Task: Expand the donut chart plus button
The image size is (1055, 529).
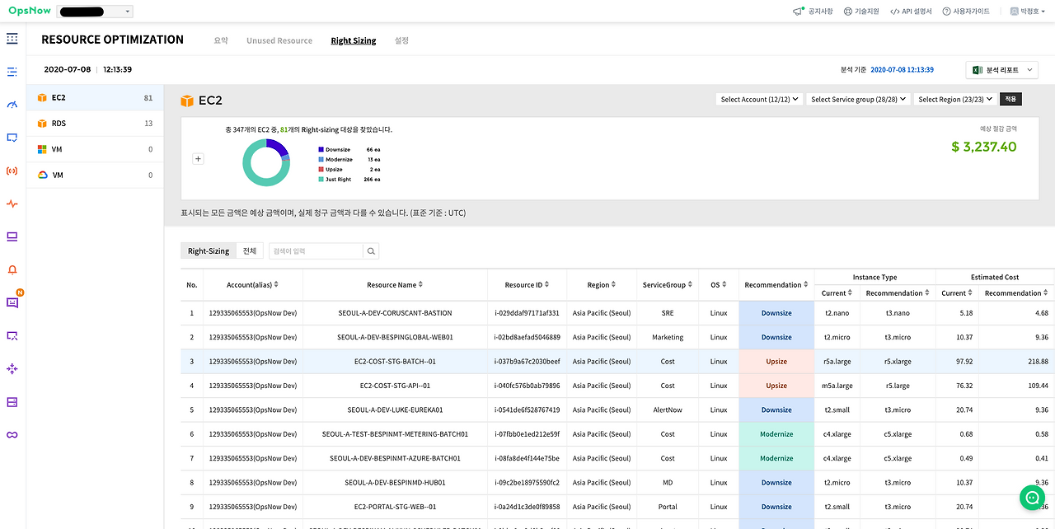Action: click(198, 159)
